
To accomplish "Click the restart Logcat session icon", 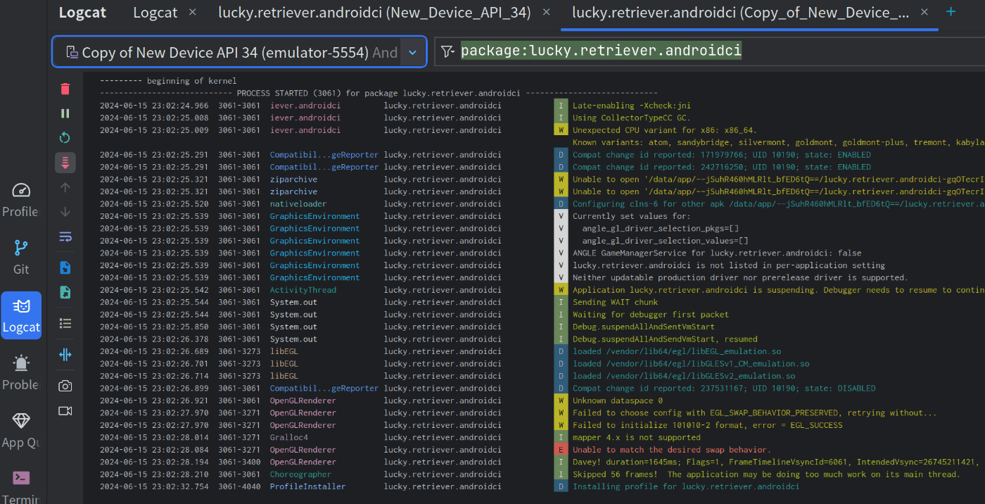I will [65, 138].
